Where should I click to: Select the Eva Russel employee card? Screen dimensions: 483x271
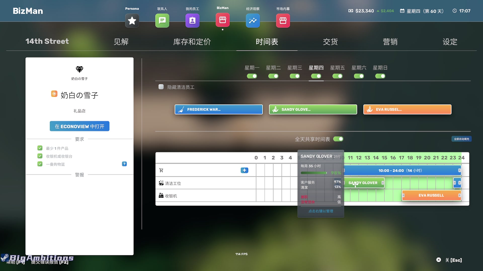pyautogui.click(x=407, y=109)
